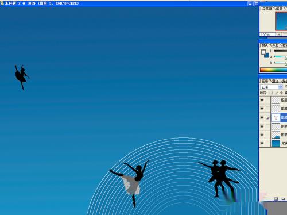
Task: Click the text layer's T thumbnail
Action: coord(276,117)
